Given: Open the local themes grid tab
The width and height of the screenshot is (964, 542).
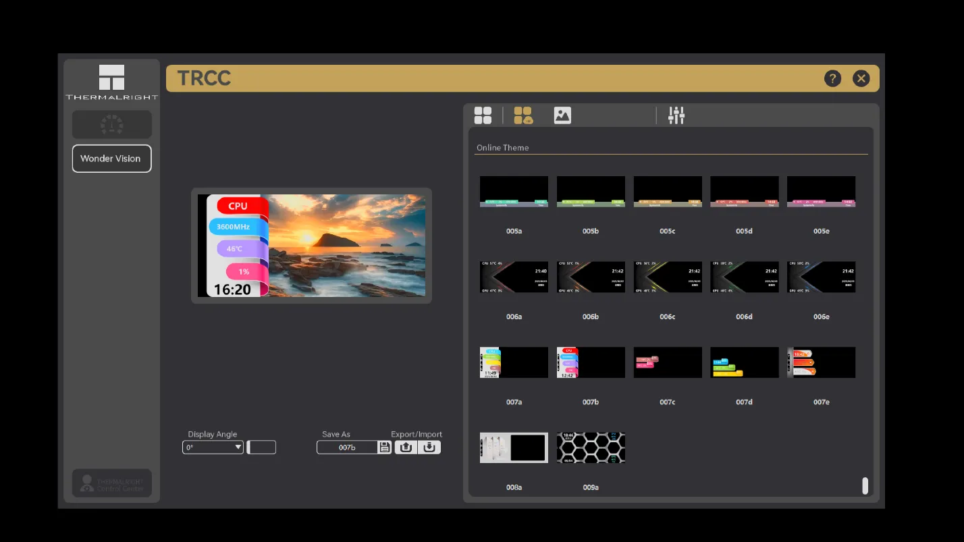Looking at the screenshot, I should point(483,115).
